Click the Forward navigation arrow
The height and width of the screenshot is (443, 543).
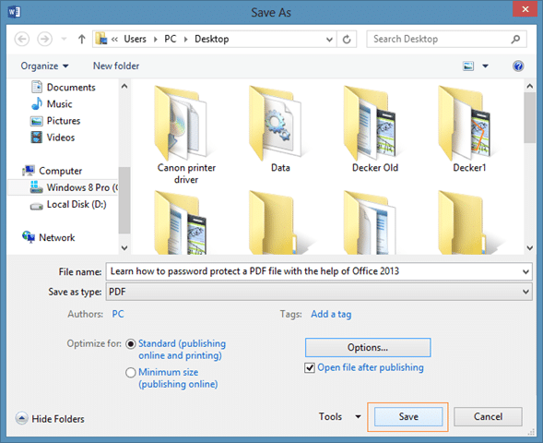click(44, 39)
